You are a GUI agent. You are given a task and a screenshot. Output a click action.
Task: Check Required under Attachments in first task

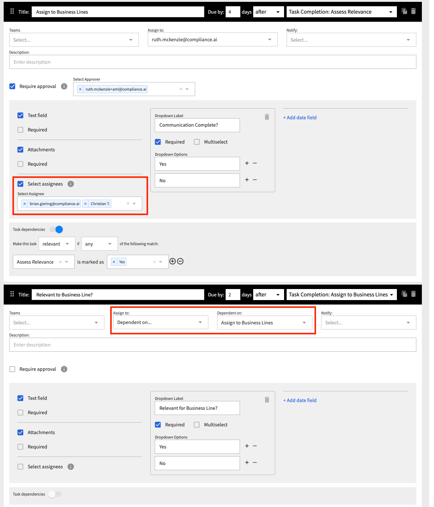point(20,164)
